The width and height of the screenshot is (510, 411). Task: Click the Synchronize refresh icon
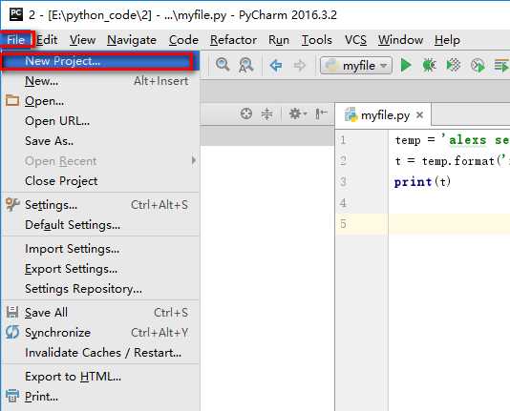pos(12,332)
